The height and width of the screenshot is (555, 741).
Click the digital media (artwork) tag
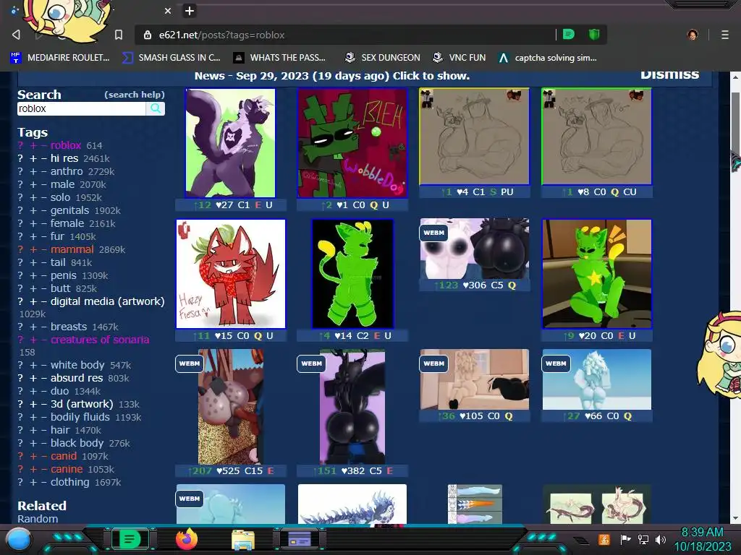pyautogui.click(x=107, y=301)
